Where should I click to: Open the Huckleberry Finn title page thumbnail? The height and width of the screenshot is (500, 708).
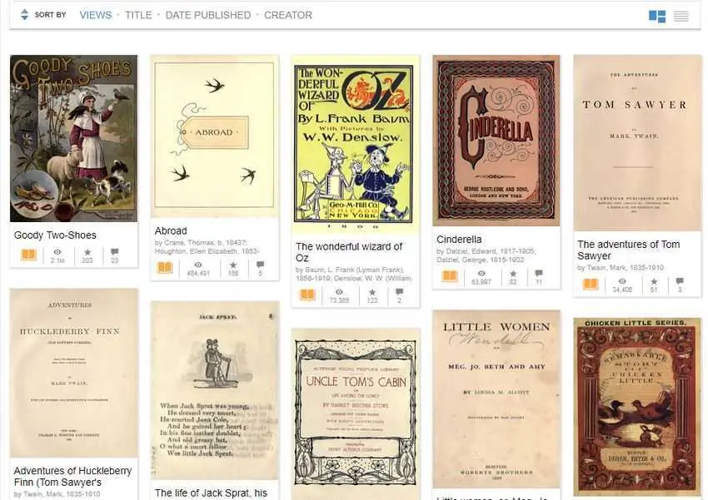pos(73,373)
